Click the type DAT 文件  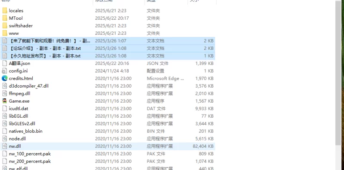click(x=156, y=109)
